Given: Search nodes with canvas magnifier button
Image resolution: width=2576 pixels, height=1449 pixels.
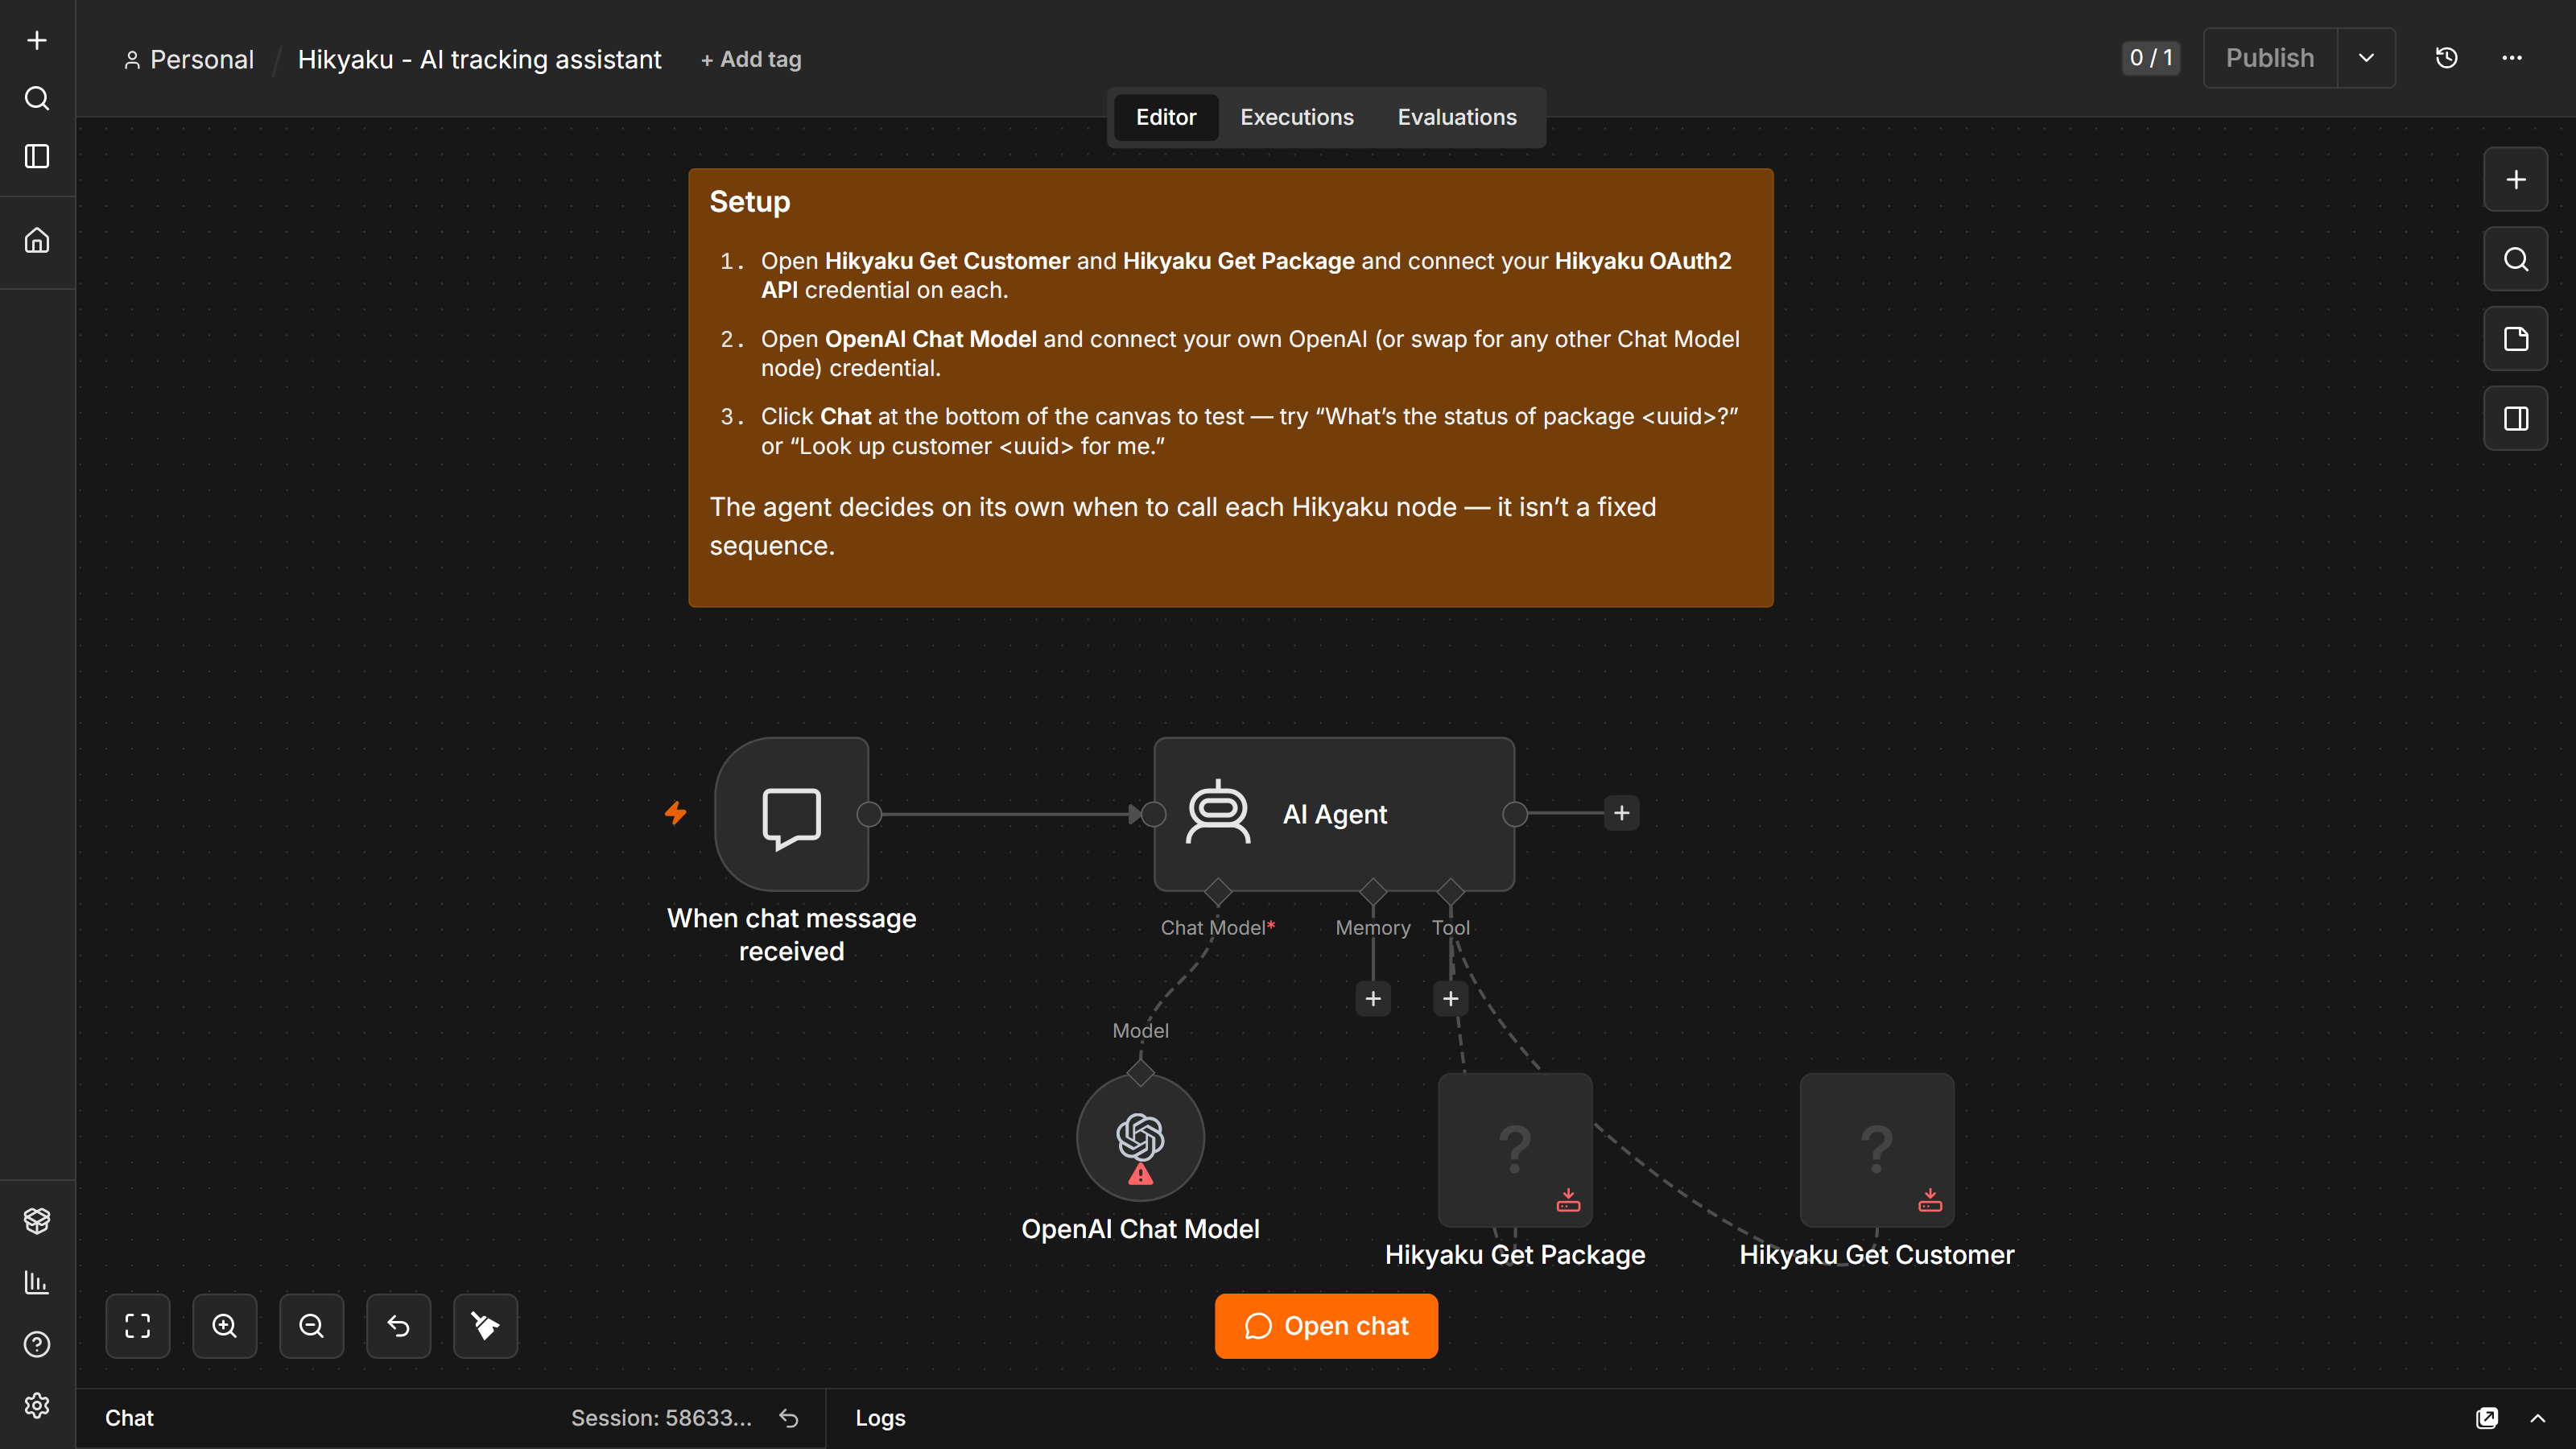Looking at the screenshot, I should point(2516,259).
